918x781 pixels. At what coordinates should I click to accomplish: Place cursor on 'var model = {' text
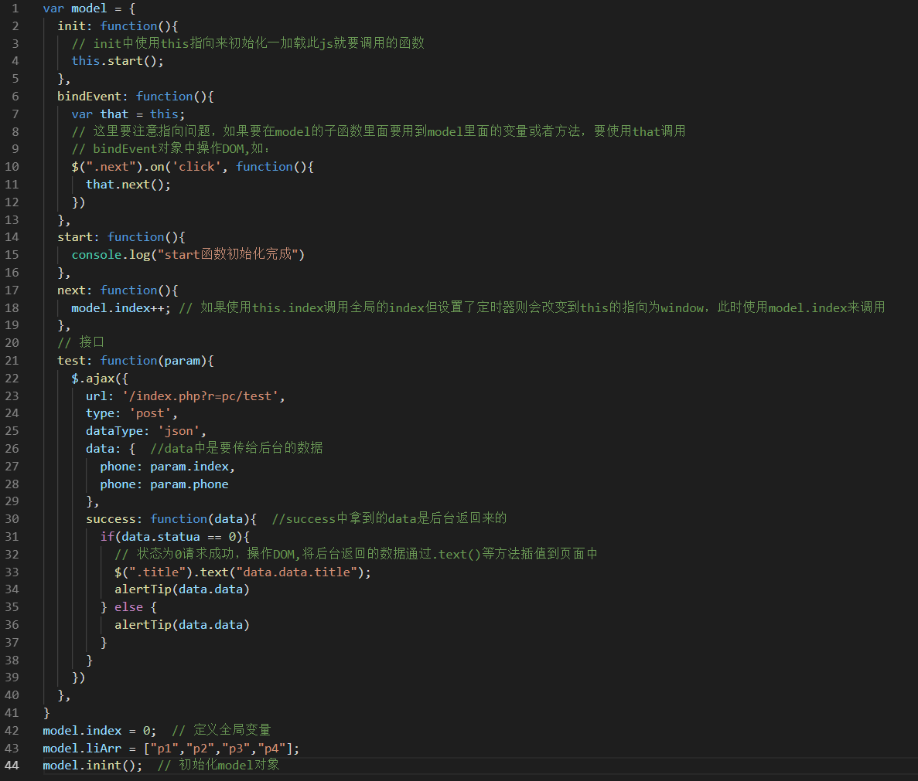(89, 8)
